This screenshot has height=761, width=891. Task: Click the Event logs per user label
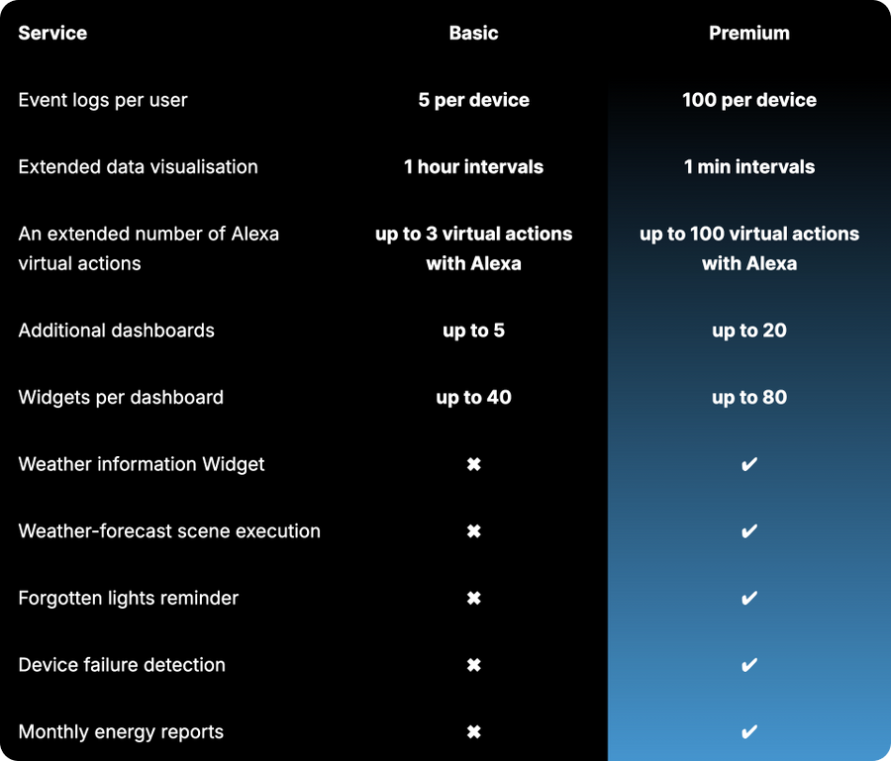coord(103,100)
